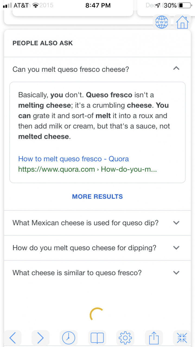This screenshot has width=195, height=347.
Task: Open browsing history clock icon
Action: coord(69,338)
